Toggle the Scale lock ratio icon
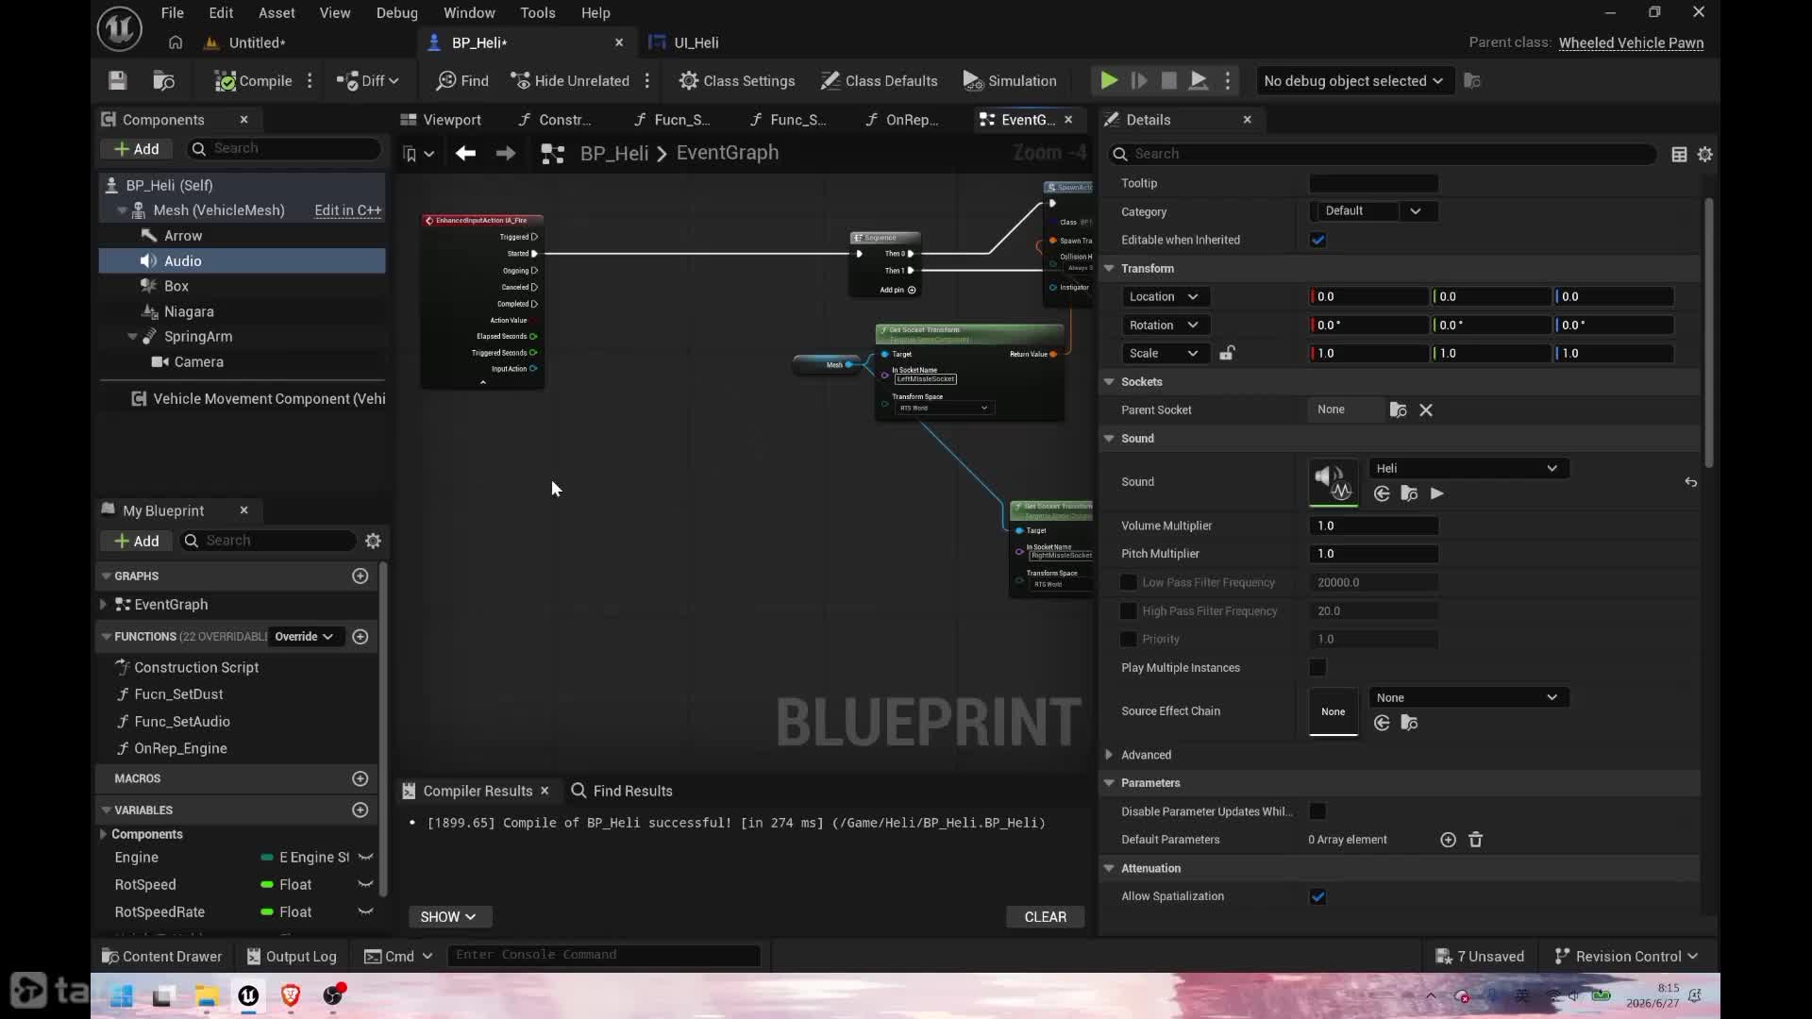The image size is (1812, 1019). click(1227, 353)
